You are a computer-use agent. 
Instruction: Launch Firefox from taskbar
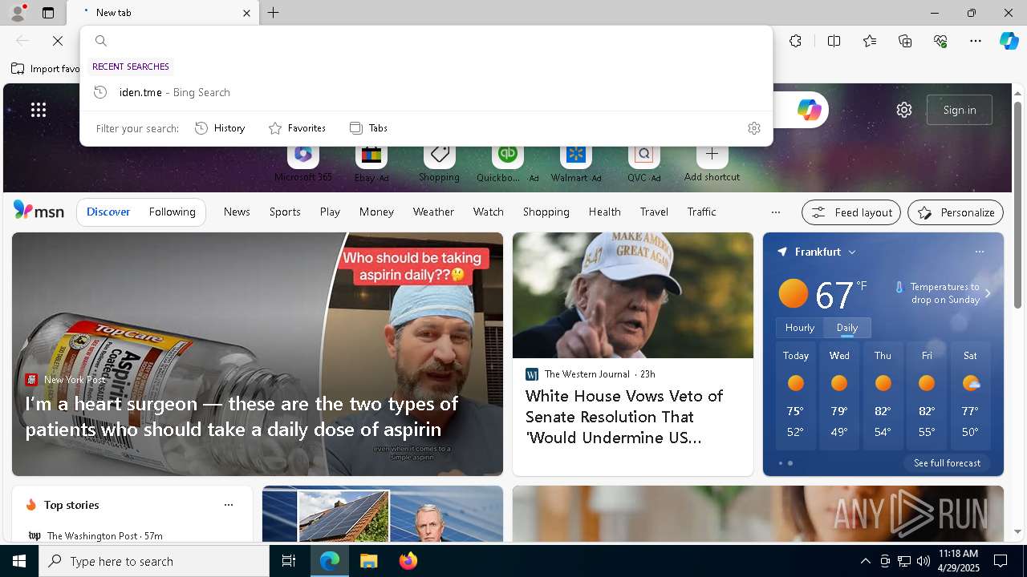point(408,561)
